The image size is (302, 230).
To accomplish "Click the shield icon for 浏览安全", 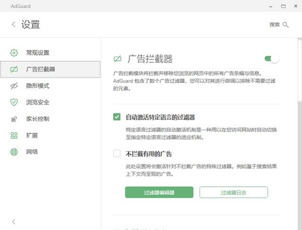I will point(14,102).
